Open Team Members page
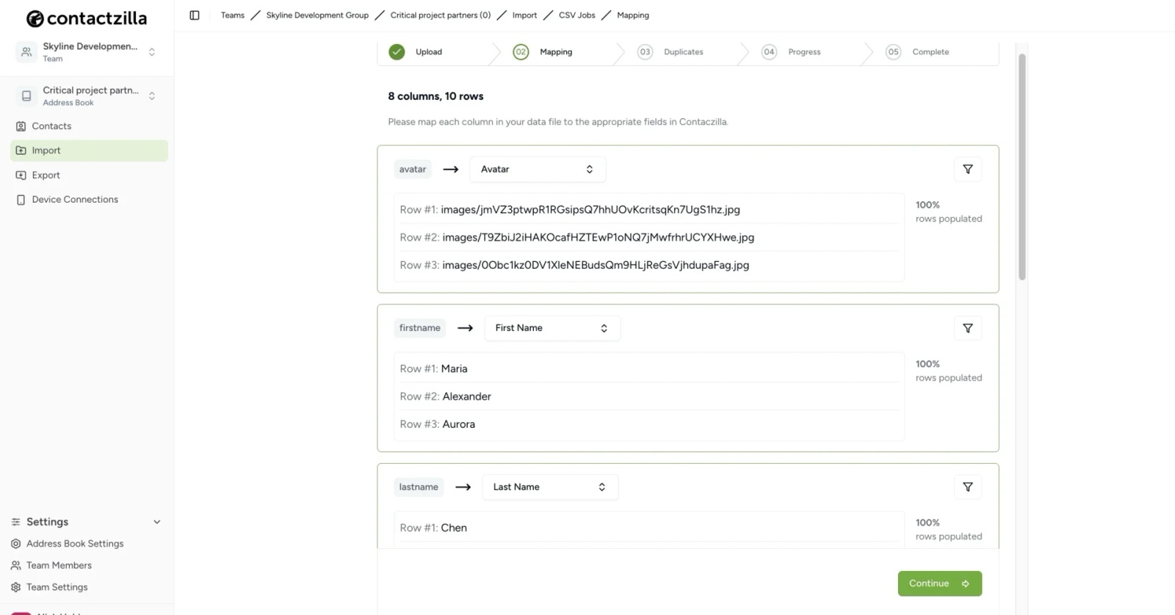 coord(59,566)
